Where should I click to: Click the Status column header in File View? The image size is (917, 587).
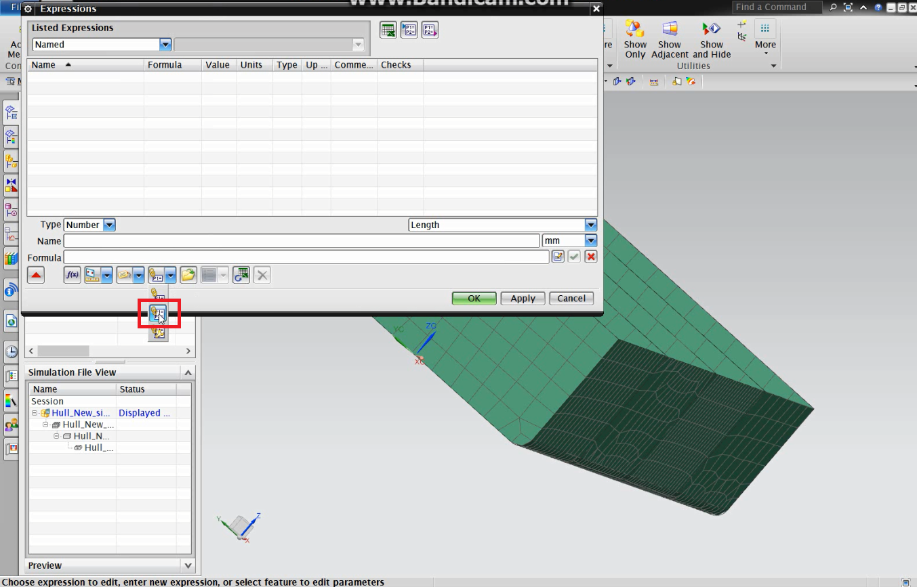146,389
